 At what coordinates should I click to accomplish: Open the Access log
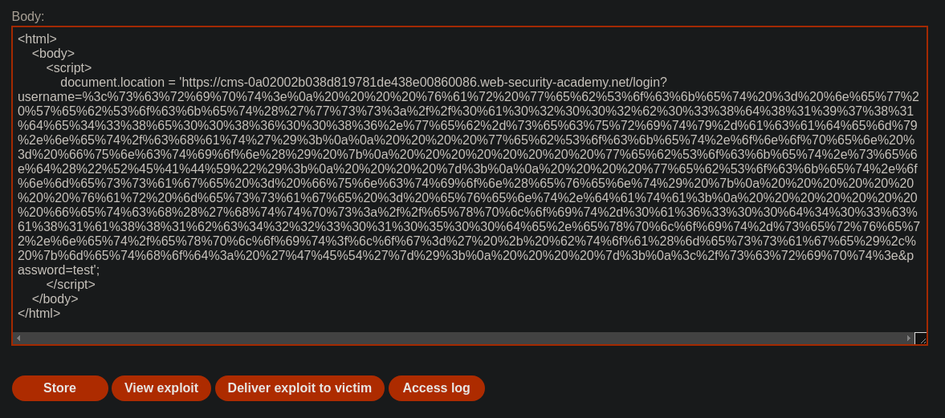coord(436,388)
